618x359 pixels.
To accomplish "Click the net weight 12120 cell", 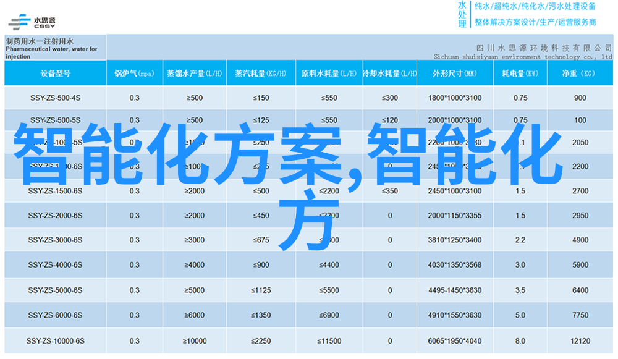I will (580, 341).
